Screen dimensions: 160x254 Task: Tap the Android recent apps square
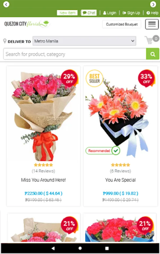107,248
